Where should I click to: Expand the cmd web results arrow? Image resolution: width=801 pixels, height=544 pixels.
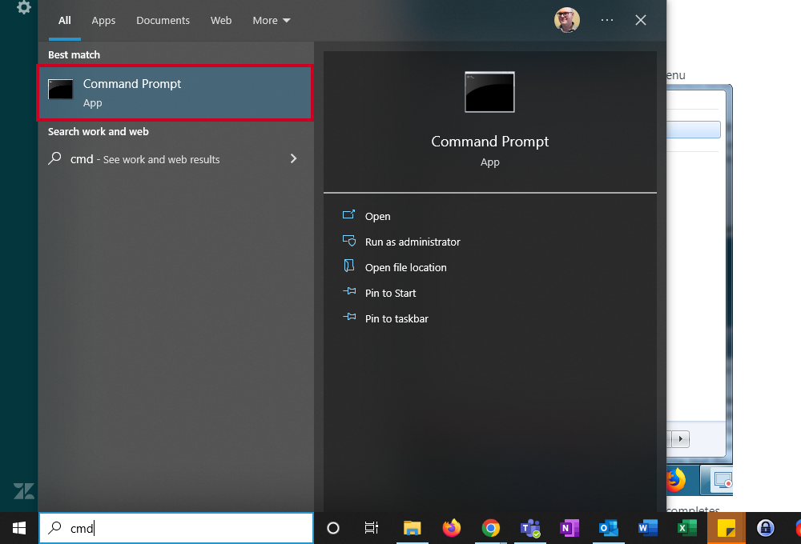point(293,158)
